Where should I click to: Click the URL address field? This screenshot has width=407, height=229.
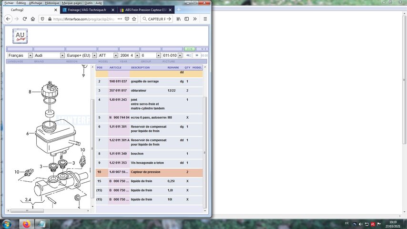(x=83, y=19)
